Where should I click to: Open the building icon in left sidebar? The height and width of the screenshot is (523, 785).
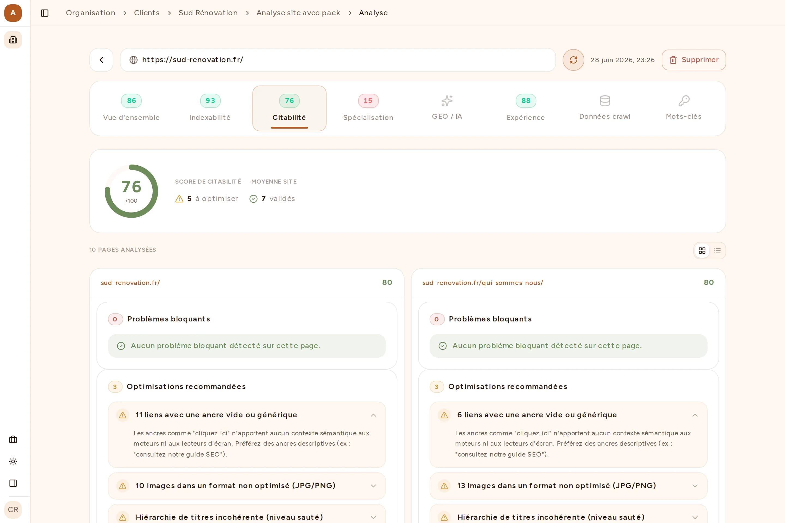(x=13, y=40)
